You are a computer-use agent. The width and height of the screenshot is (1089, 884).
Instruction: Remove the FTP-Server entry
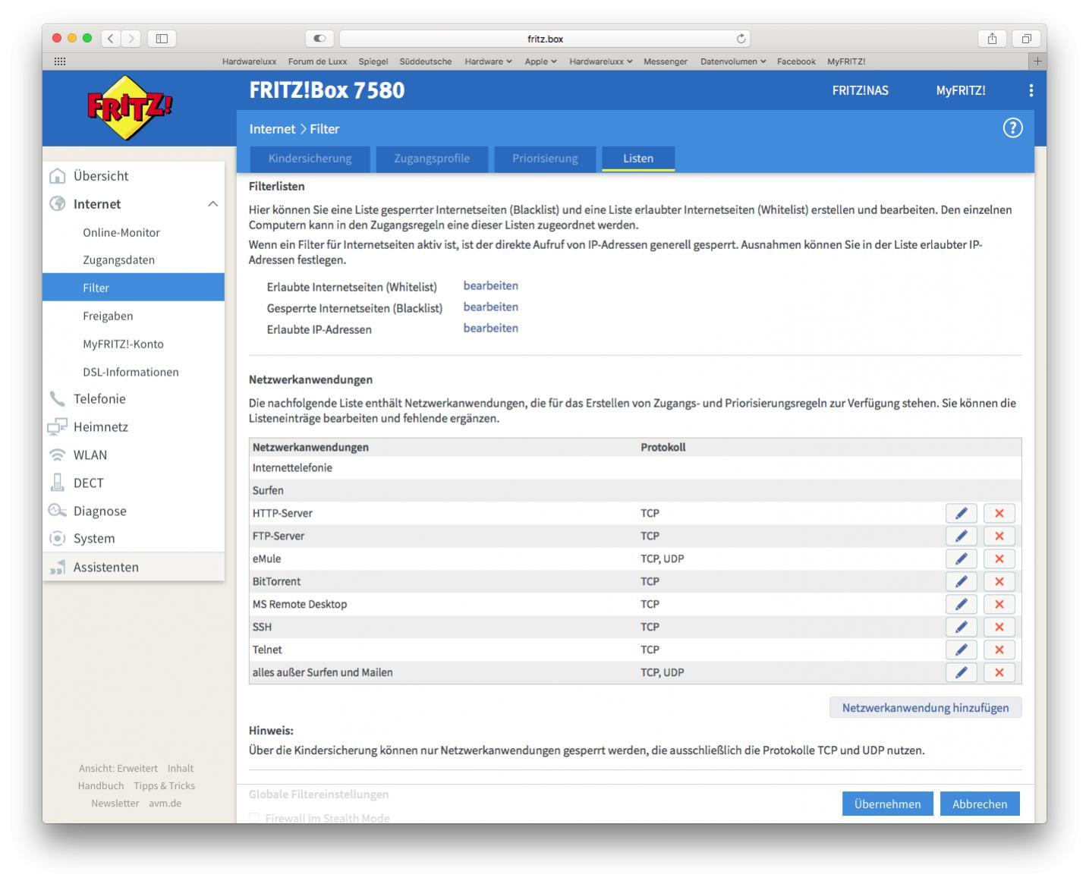point(999,536)
